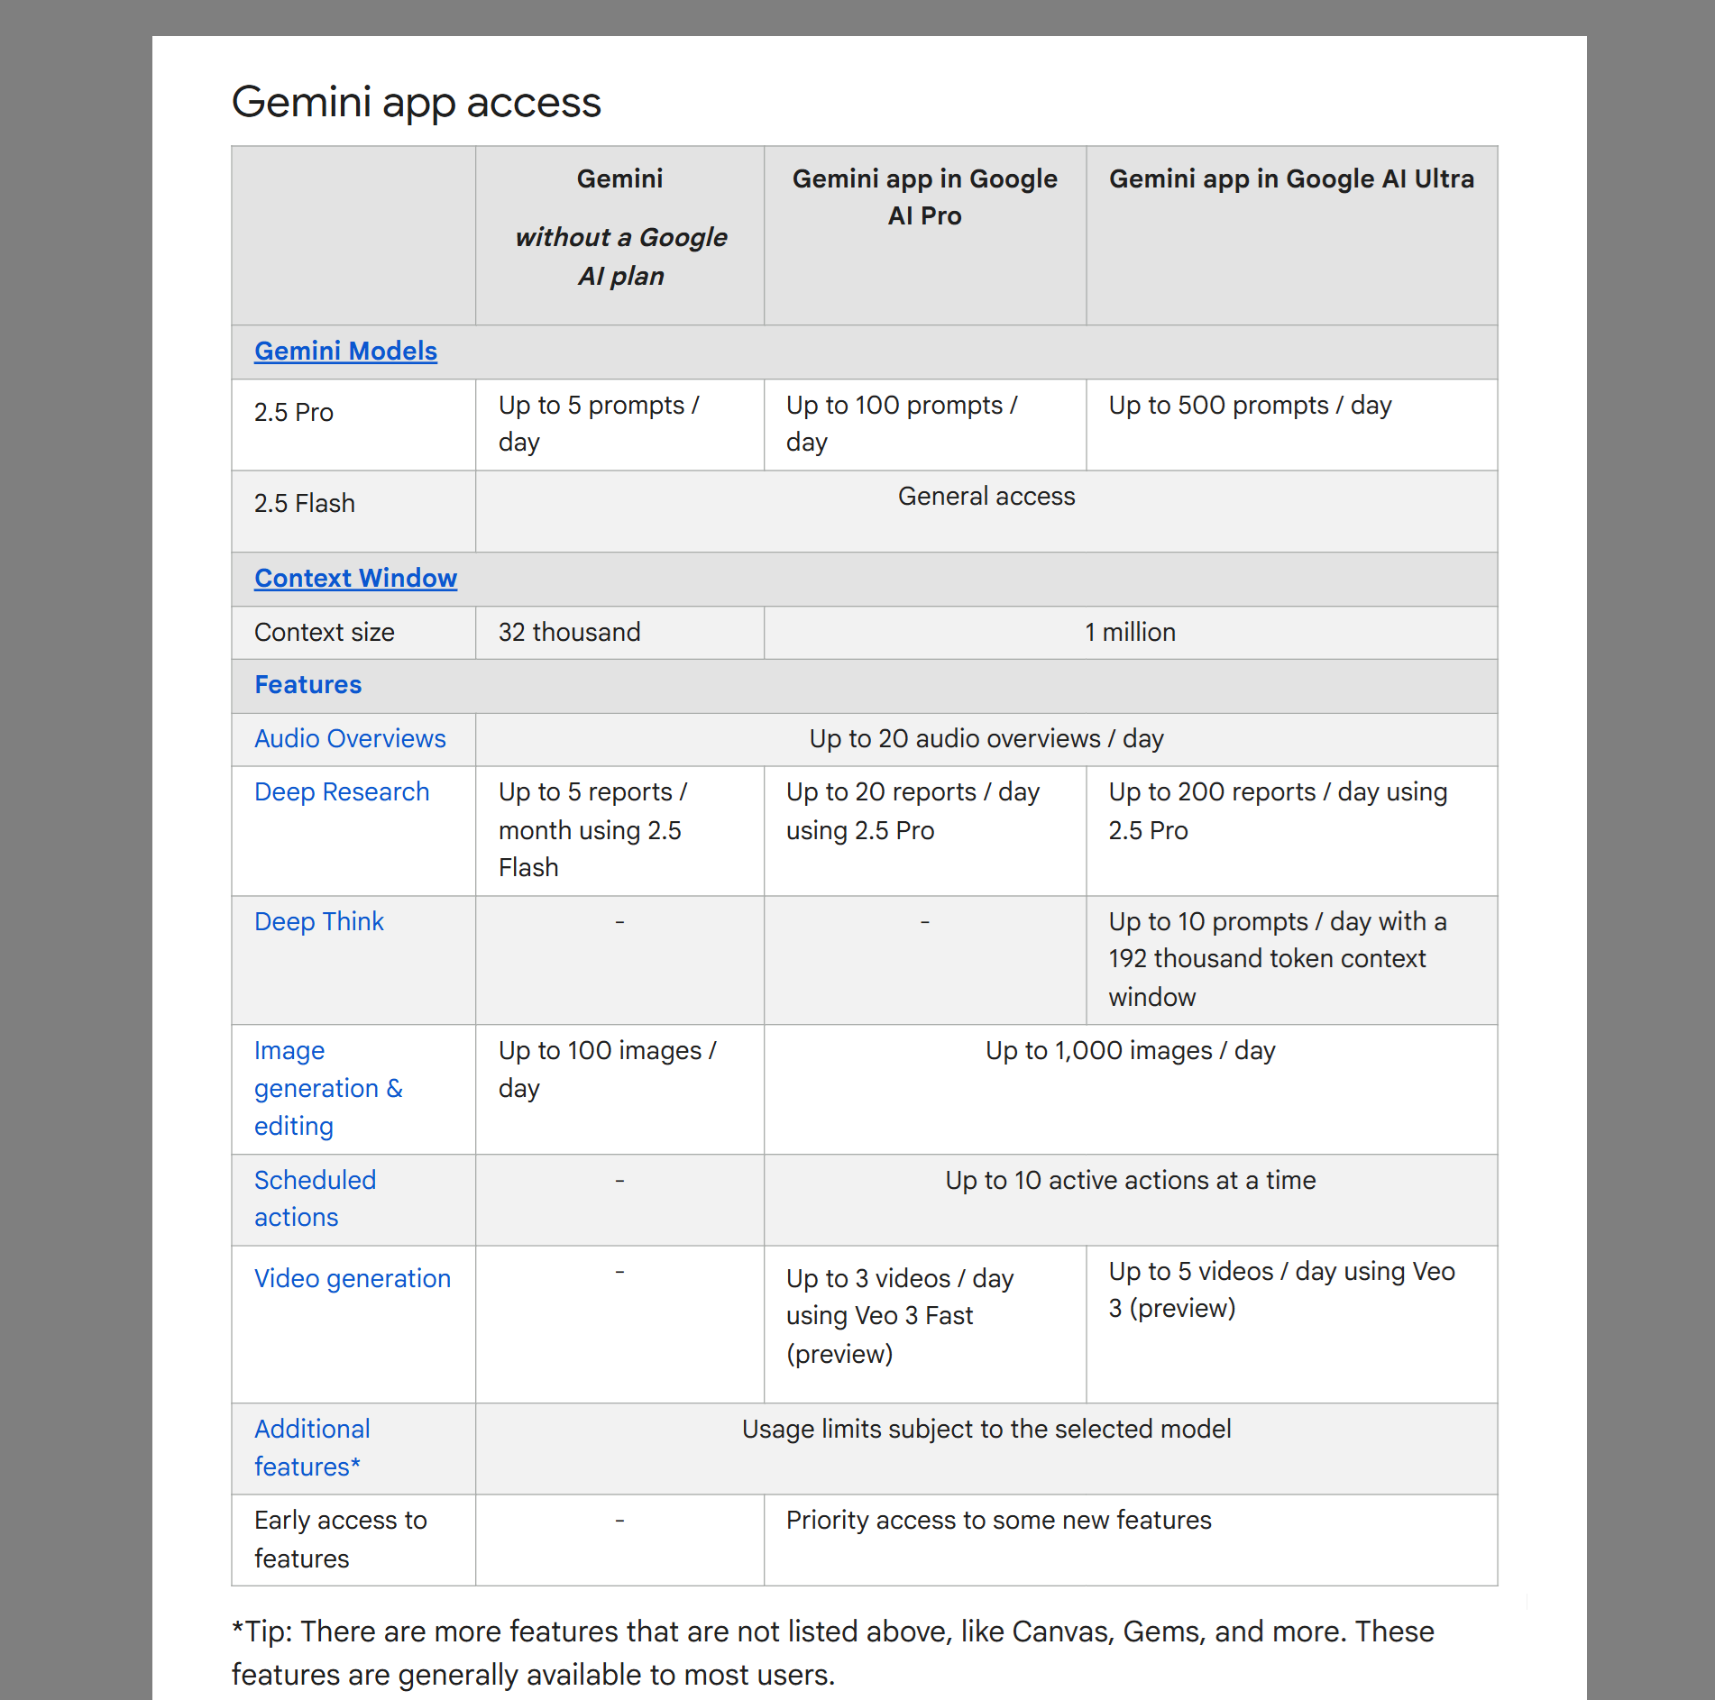Click the Gemini app access heading
1715x1700 pixels.
click(417, 102)
